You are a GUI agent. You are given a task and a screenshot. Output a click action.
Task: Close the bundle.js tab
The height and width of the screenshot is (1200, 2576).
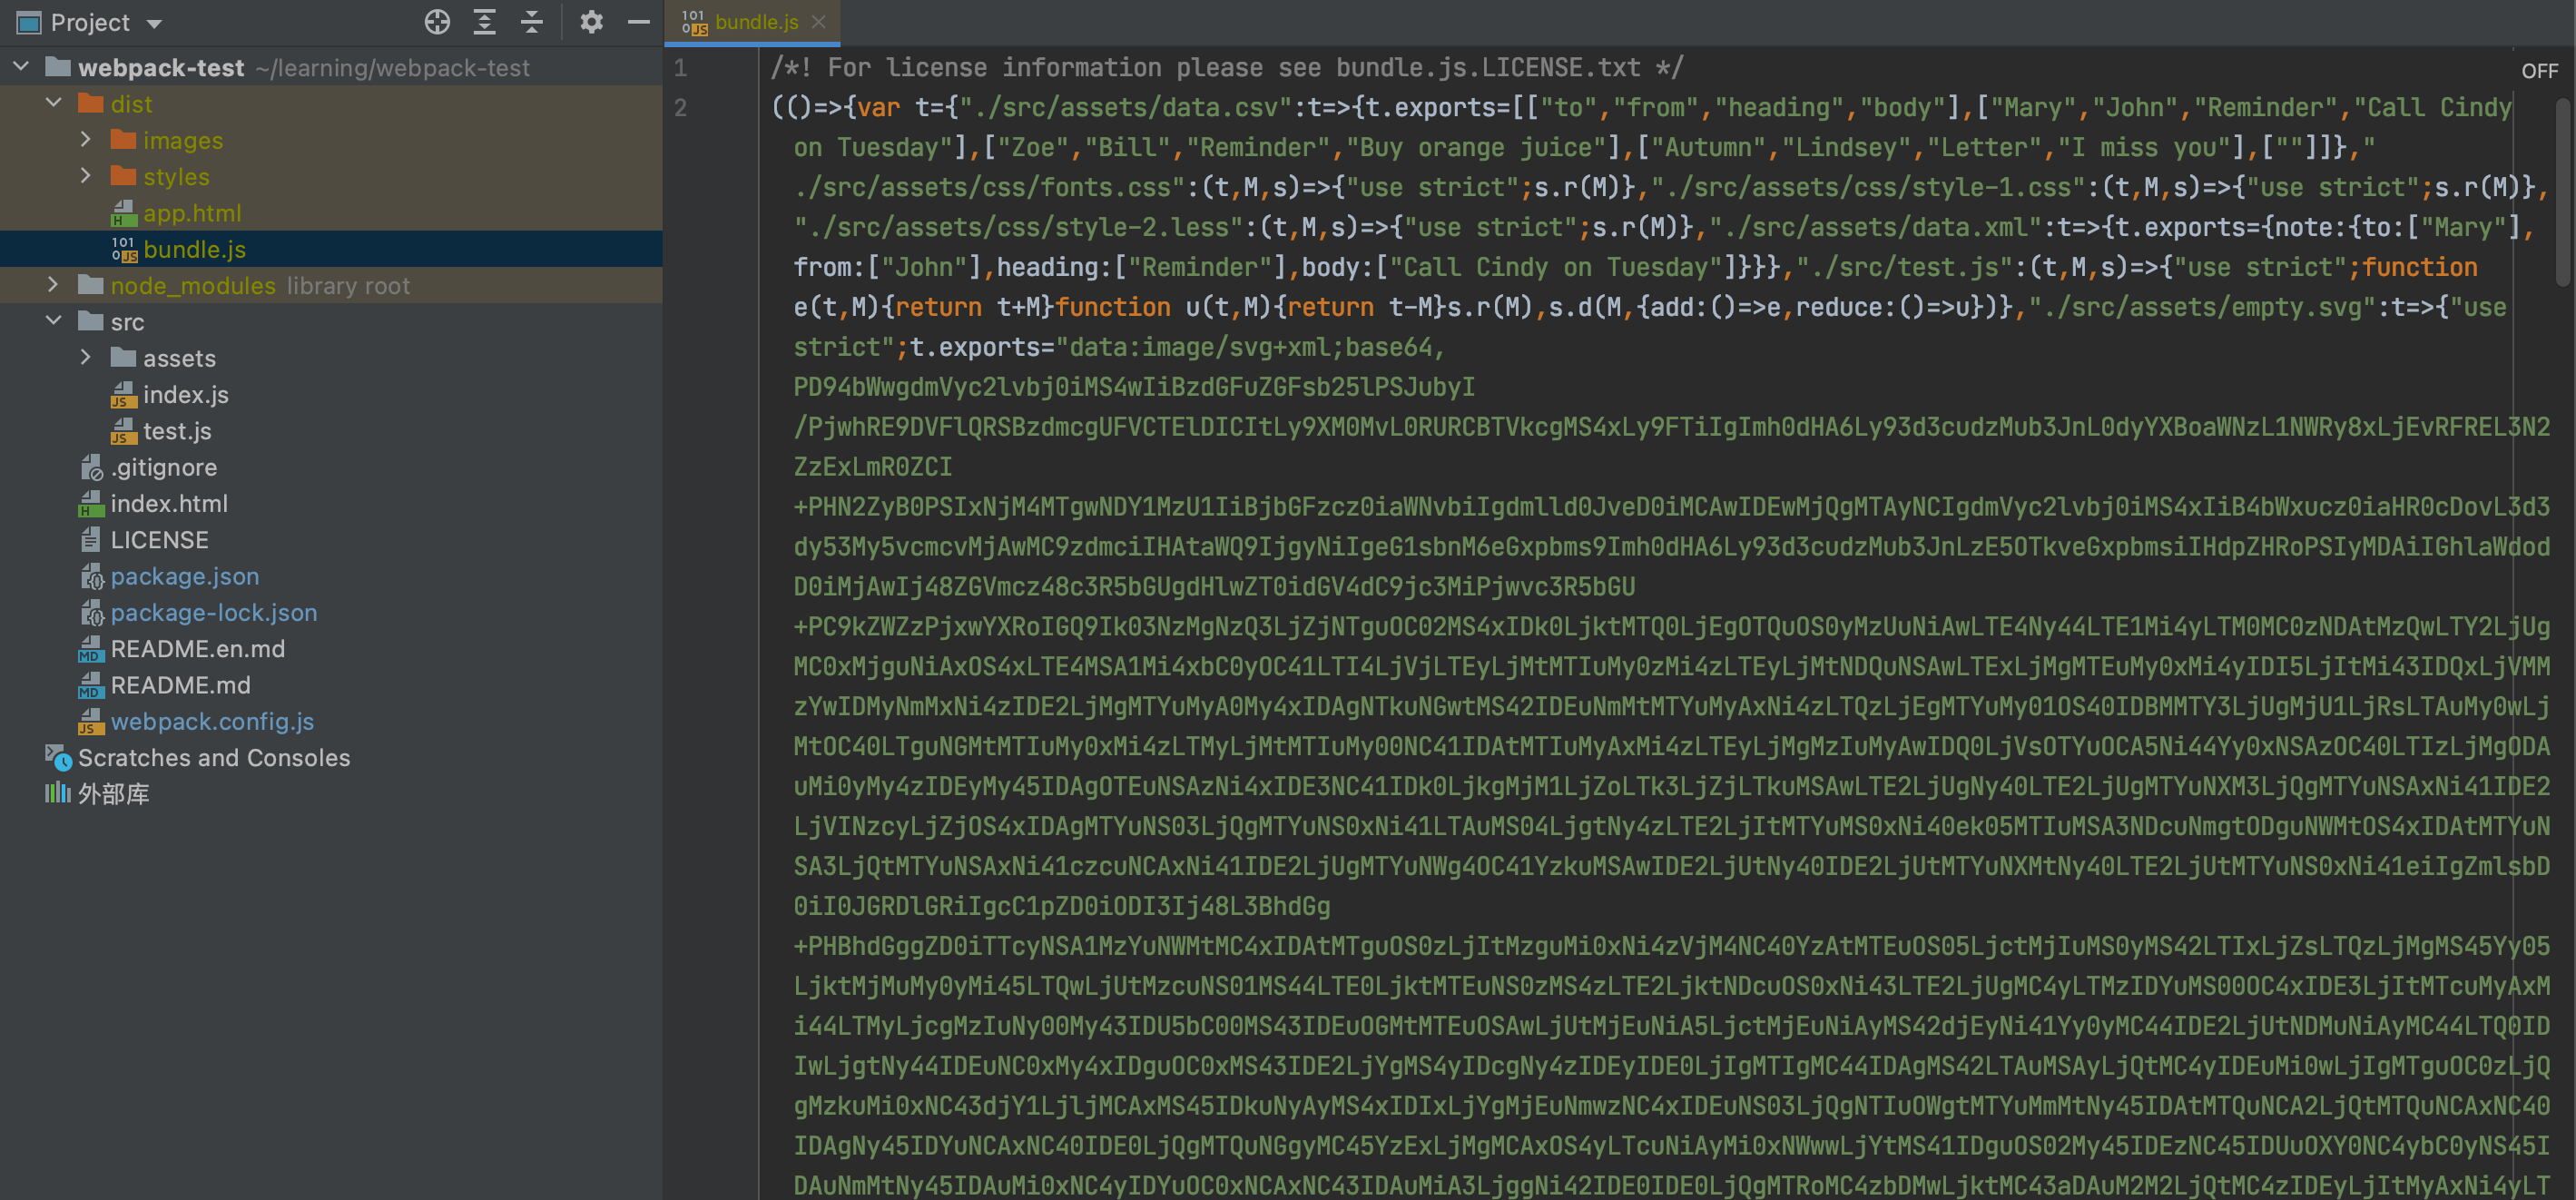pyautogui.click(x=819, y=22)
